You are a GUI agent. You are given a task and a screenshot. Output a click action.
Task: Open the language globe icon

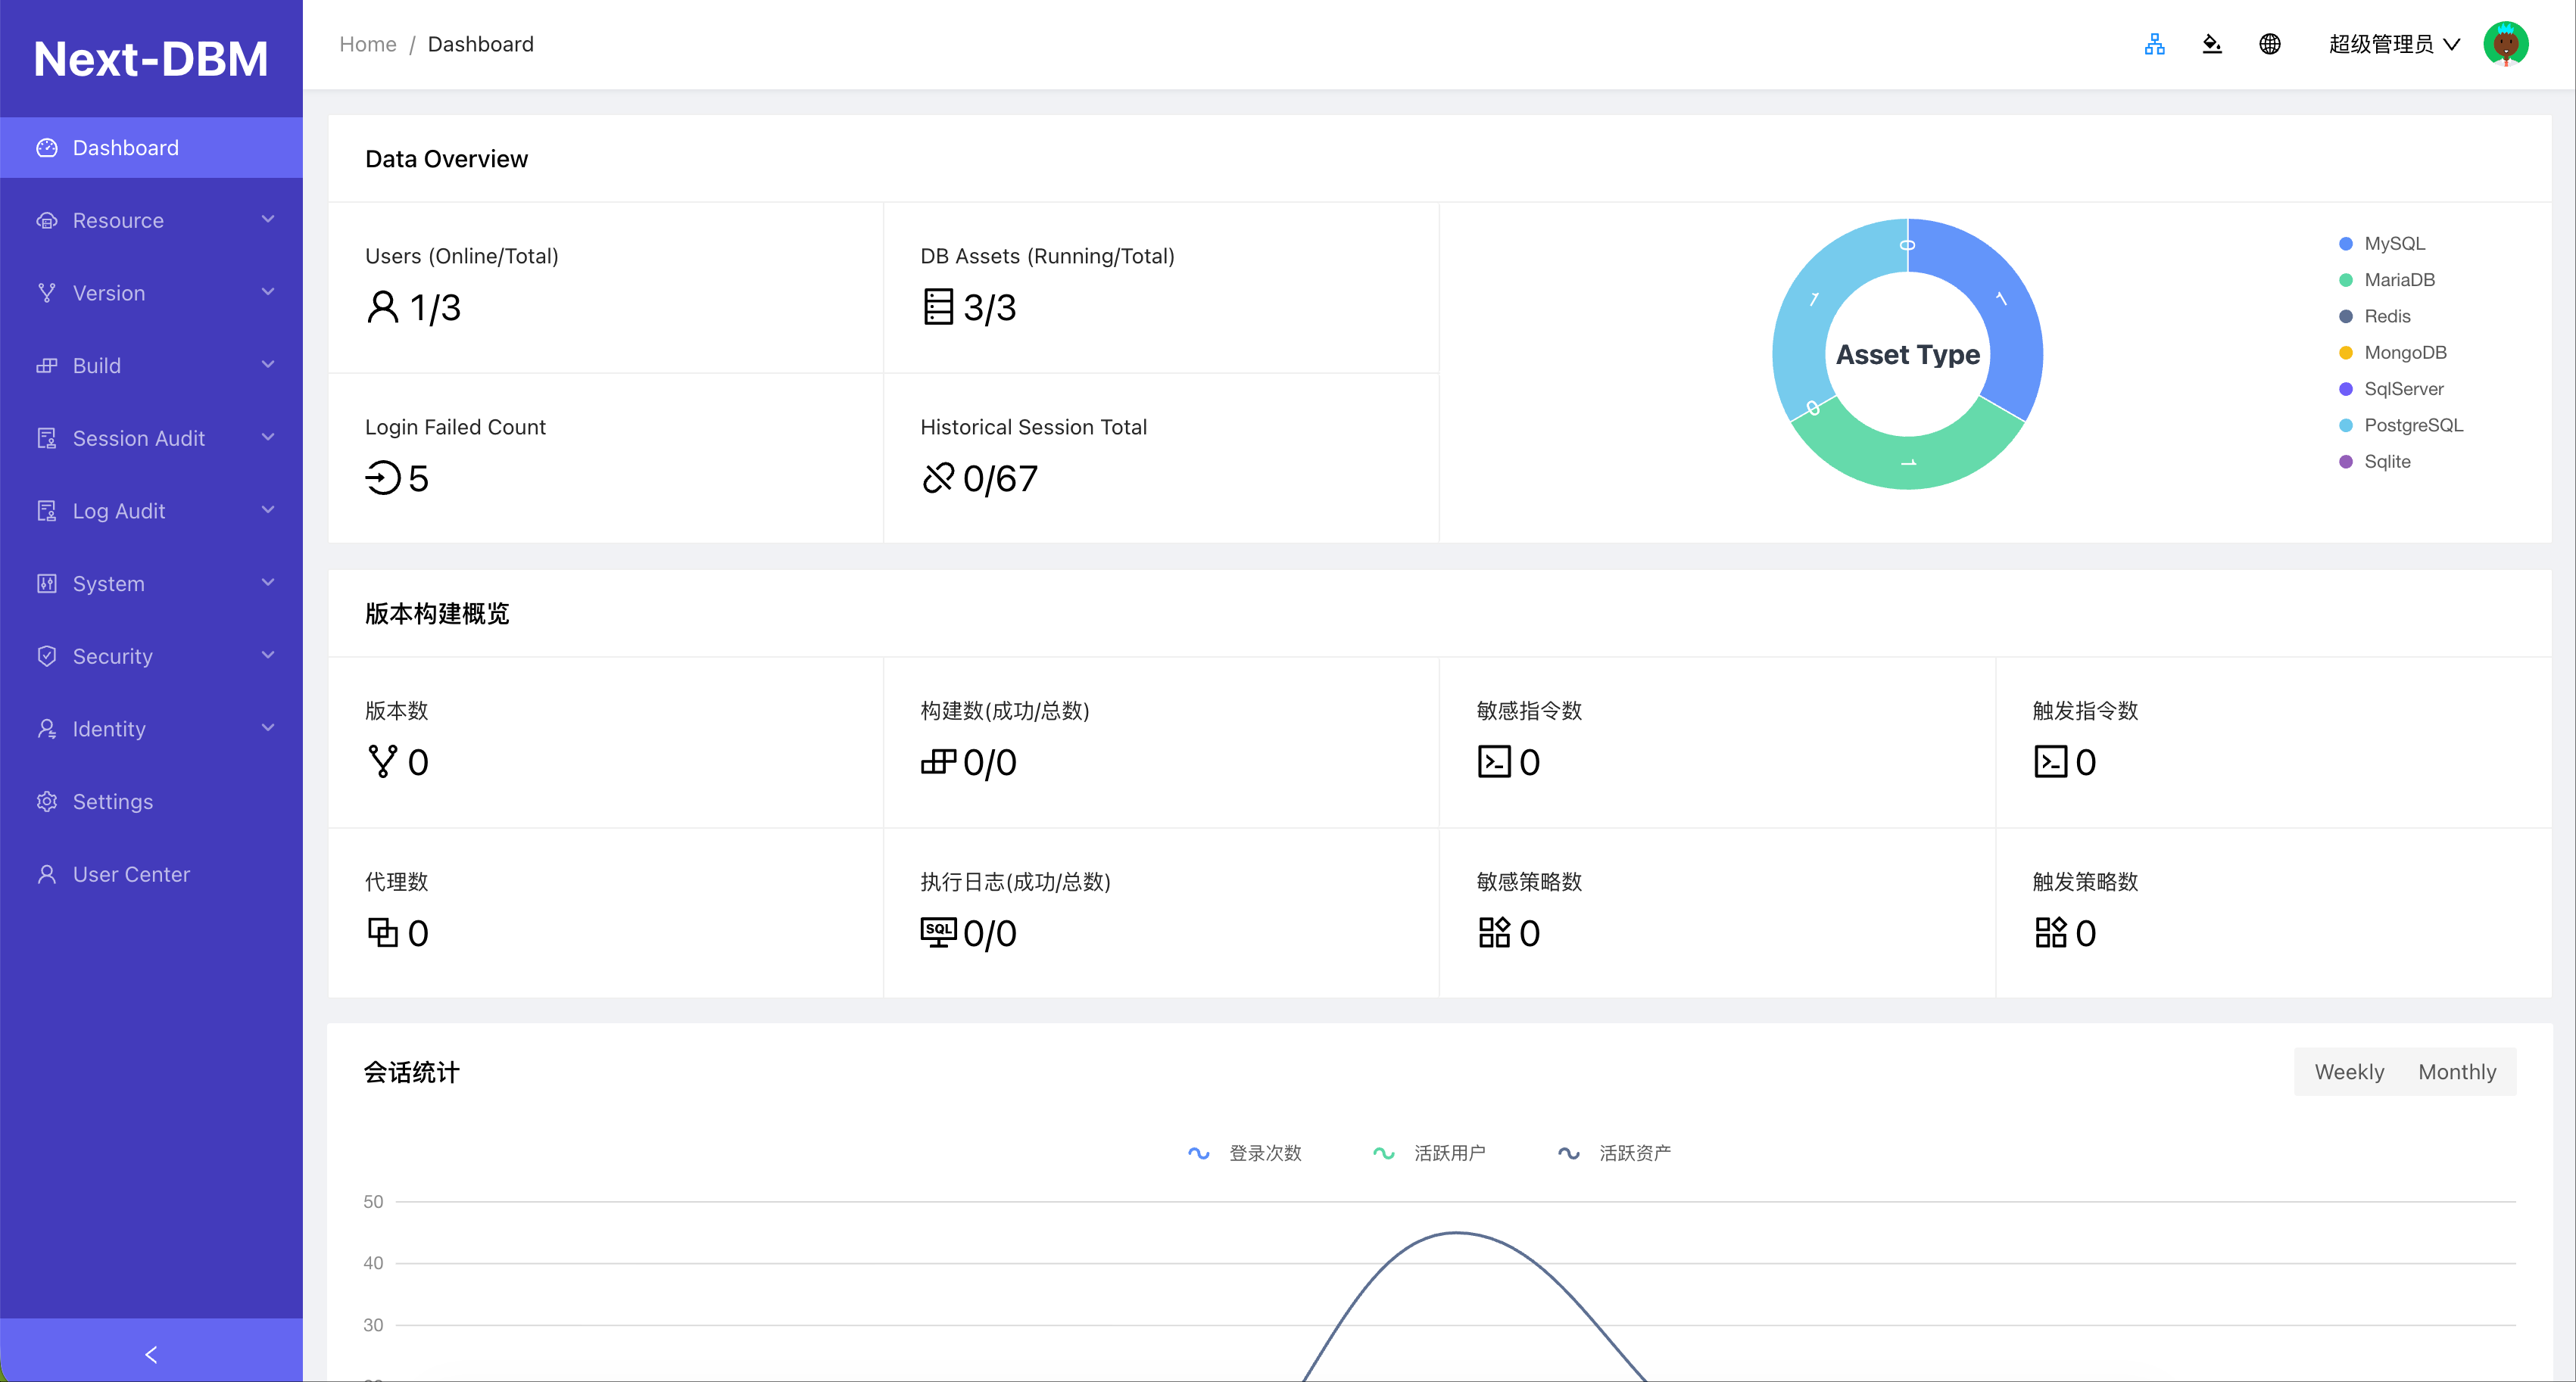[x=2270, y=44]
